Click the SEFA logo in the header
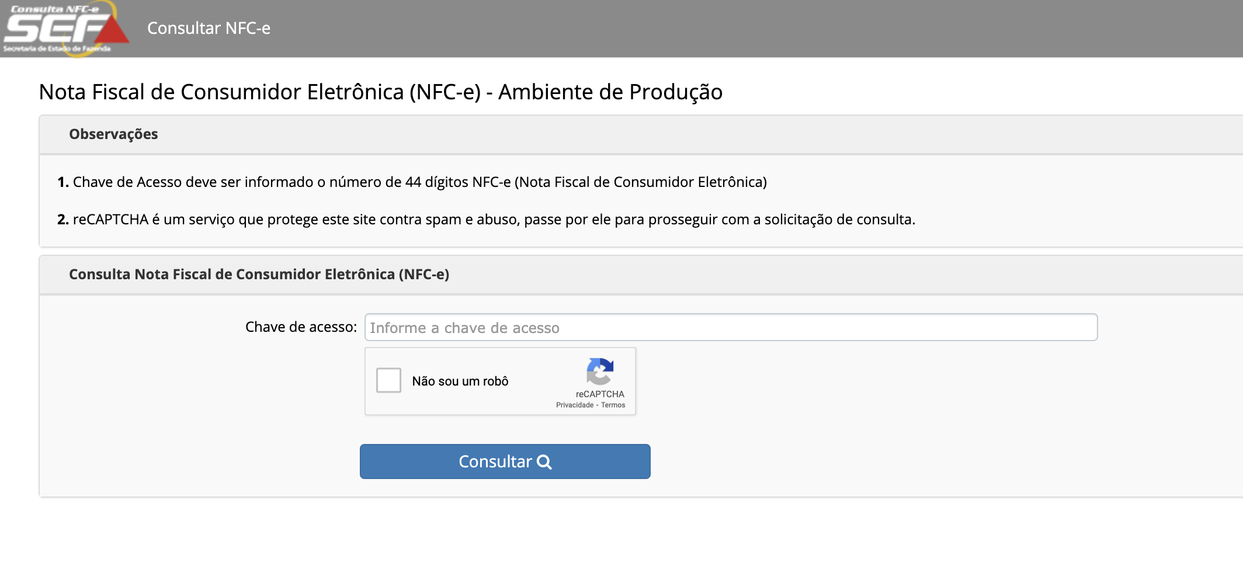 click(x=61, y=29)
